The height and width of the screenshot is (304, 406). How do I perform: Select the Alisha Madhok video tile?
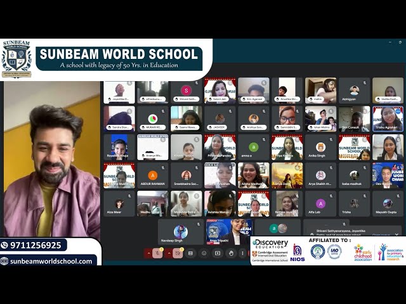[254, 175]
